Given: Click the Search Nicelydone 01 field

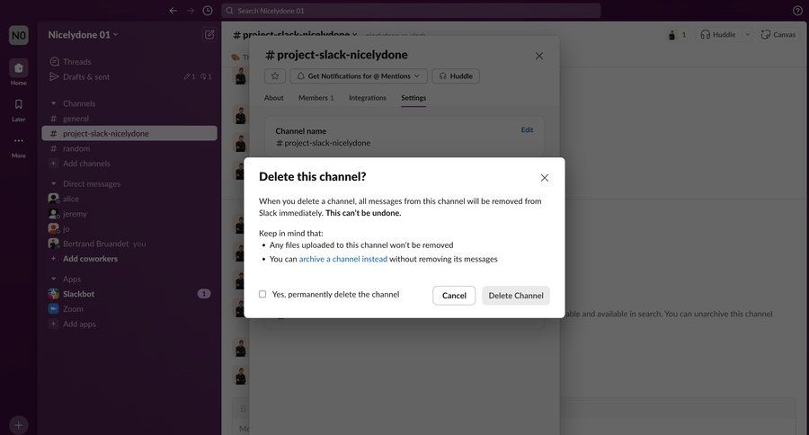Looking at the screenshot, I should tap(411, 10).
